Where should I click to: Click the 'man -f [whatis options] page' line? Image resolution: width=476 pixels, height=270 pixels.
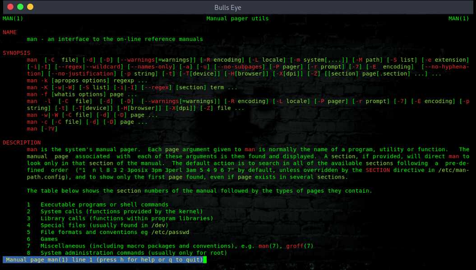click(82, 94)
